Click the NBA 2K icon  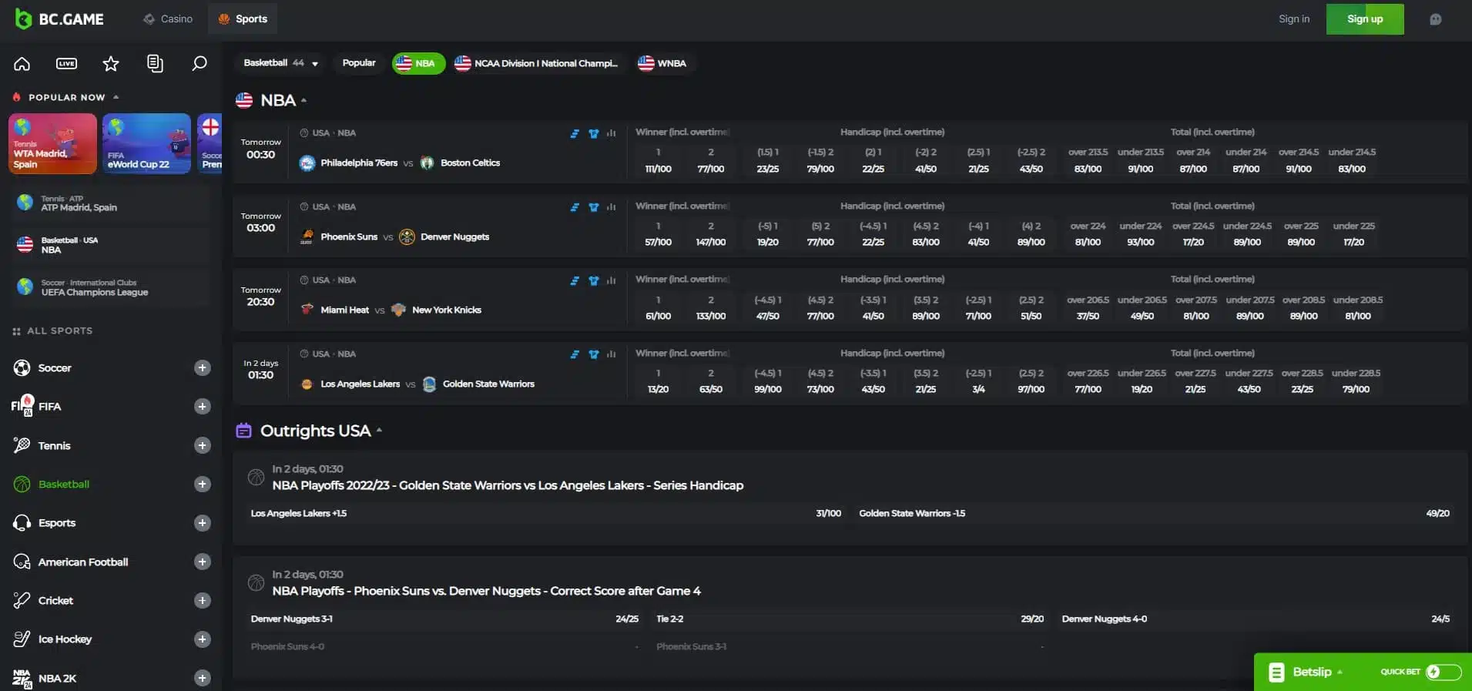coord(22,679)
